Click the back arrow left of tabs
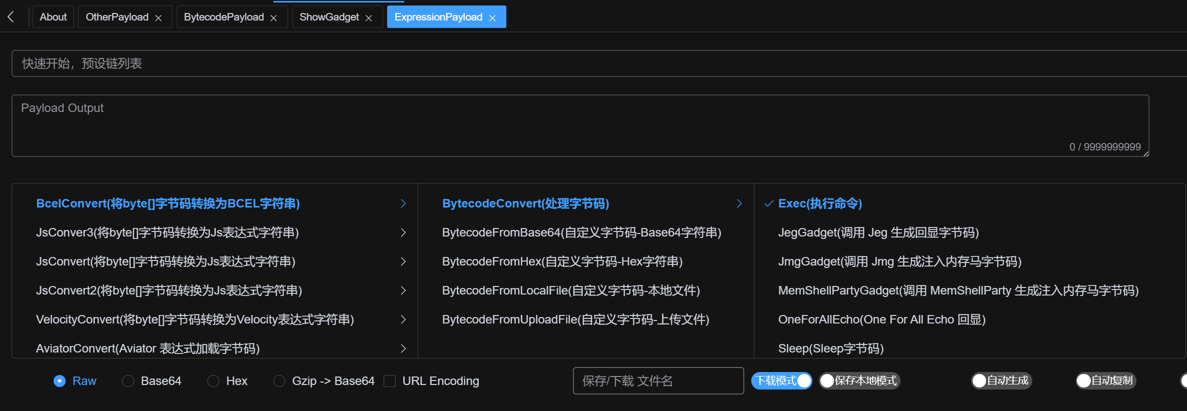Screen dimensions: 1187x411 11,17
